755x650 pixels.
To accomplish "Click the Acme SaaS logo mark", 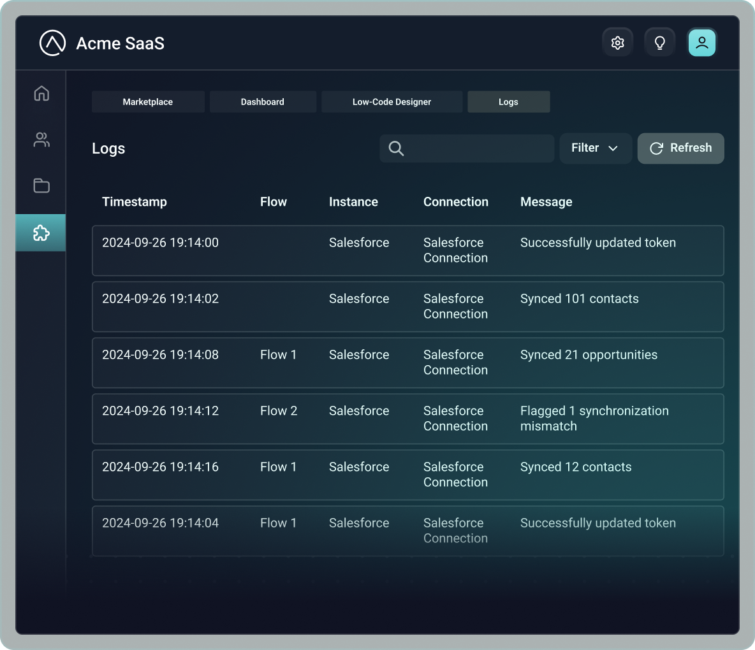I will point(53,43).
